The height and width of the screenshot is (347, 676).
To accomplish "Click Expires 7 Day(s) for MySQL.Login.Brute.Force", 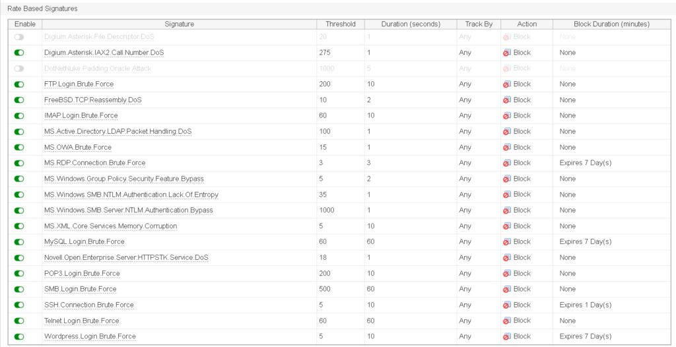I will coord(586,242).
